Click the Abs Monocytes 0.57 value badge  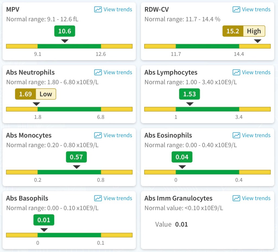coord(76,157)
